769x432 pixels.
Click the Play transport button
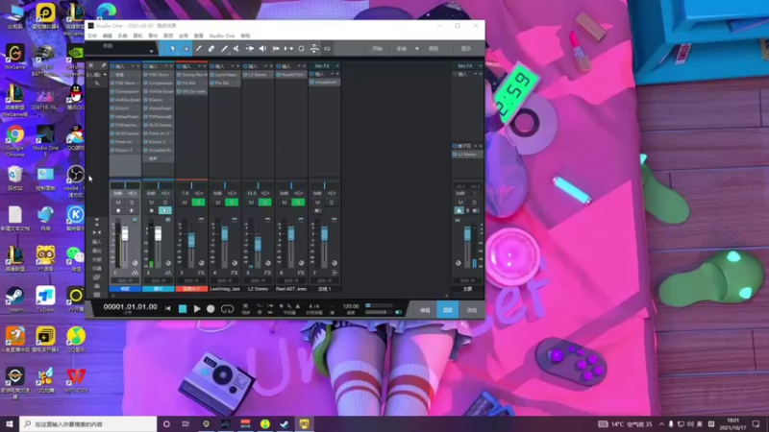click(x=197, y=308)
